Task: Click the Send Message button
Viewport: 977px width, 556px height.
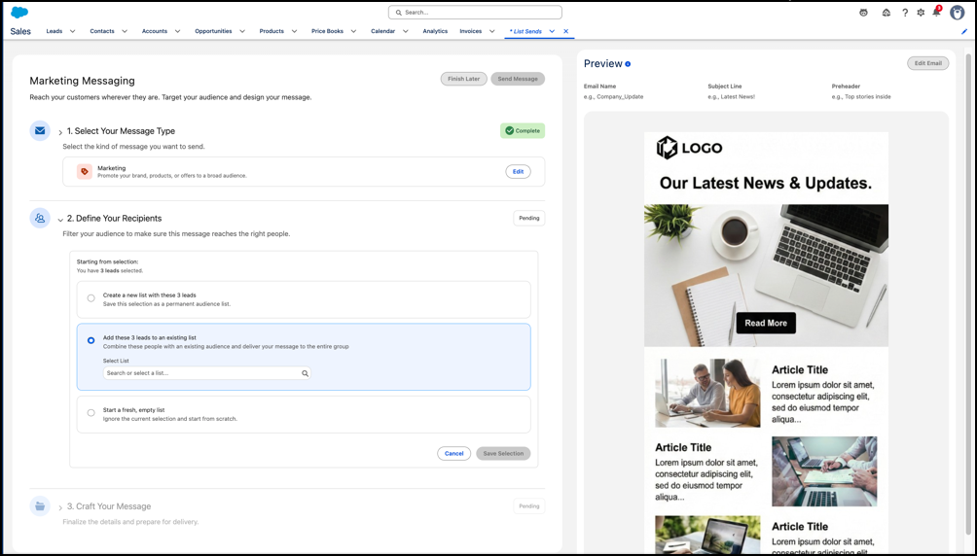Action: pos(518,79)
